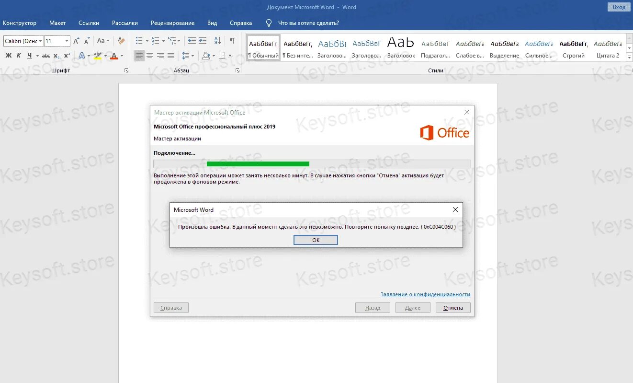Expand the Styles gallery more arrow

[629, 57]
